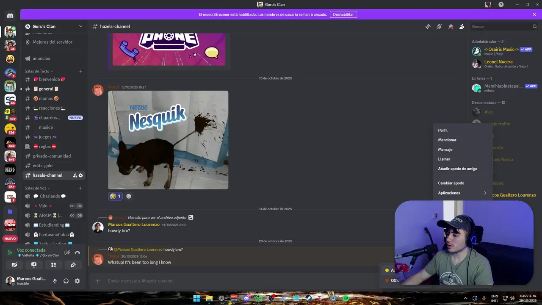Close the Streamer mode purple banner
The height and width of the screenshot is (305, 542).
(534, 14)
